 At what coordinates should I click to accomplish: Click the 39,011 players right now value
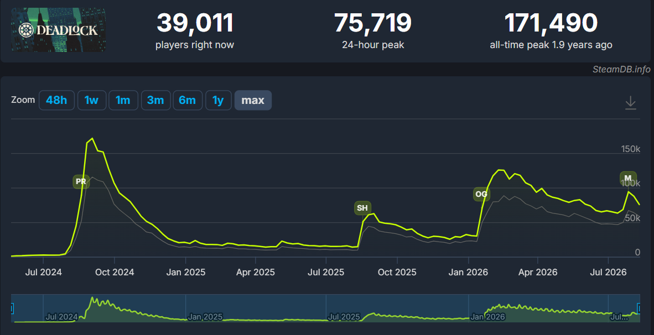[x=195, y=23]
